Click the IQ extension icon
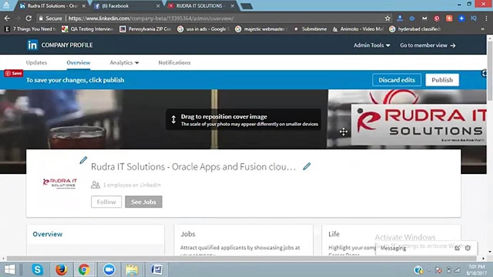The image size is (493, 277). (x=474, y=18)
